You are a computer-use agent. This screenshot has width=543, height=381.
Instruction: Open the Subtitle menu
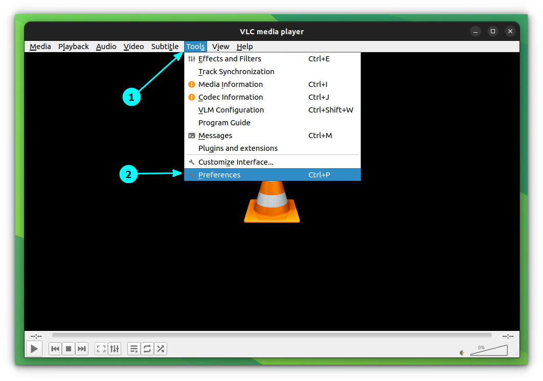(165, 47)
